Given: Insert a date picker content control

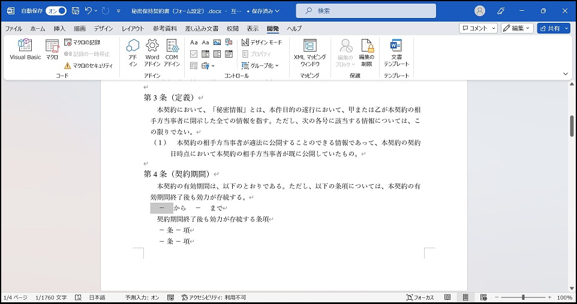Looking at the screenshot, I should tap(229, 54).
